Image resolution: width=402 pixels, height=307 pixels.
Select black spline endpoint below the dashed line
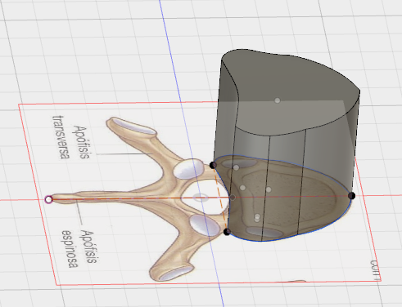click(x=227, y=232)
